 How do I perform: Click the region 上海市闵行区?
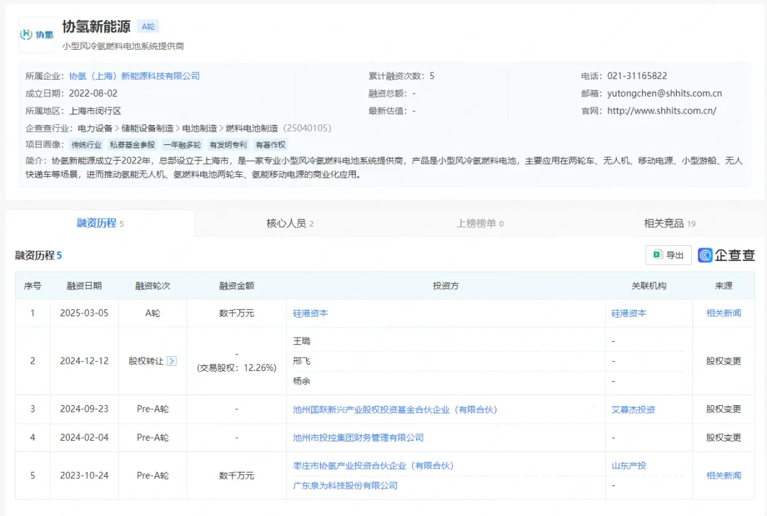pos(95,111)
